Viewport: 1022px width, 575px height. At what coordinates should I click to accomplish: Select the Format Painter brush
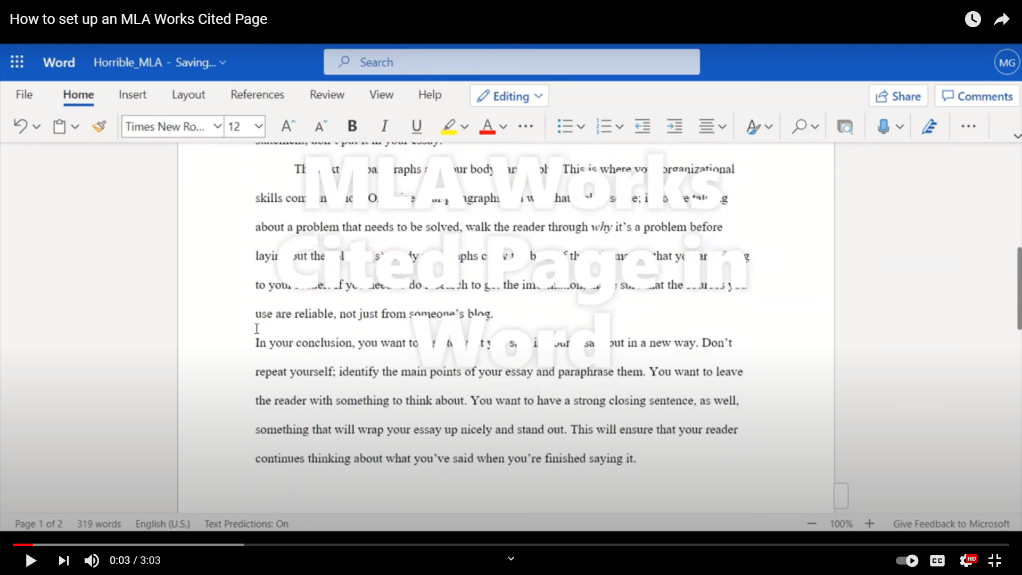click(x=99, y=126)
